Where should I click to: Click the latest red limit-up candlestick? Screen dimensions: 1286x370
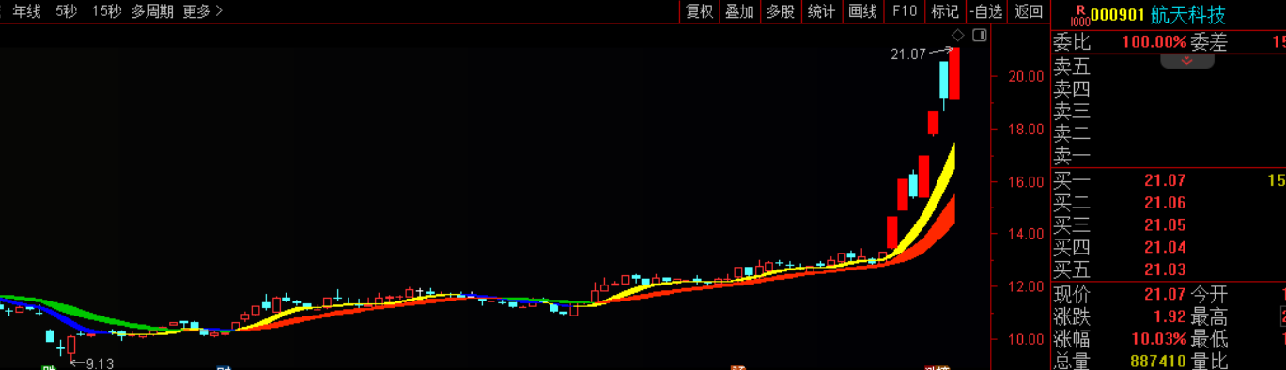(954, 73)
